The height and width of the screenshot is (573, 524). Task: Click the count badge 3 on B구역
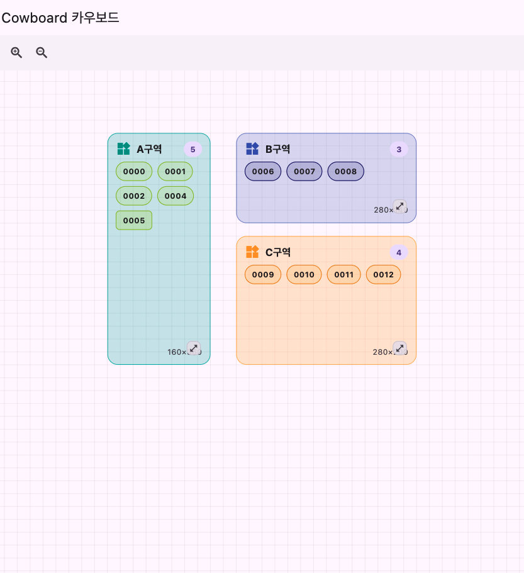(399, 149)
